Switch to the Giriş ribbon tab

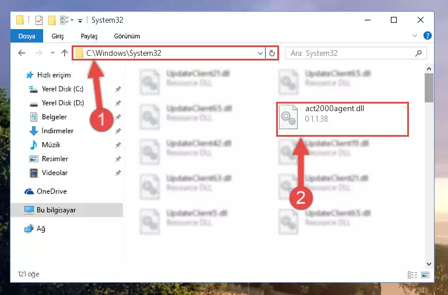tap(58, 36)
